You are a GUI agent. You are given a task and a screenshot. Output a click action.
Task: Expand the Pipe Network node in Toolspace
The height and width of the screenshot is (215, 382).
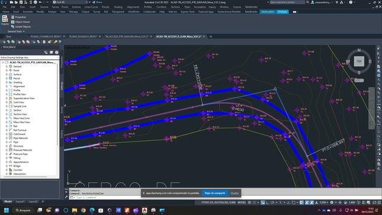pos(7,138)
